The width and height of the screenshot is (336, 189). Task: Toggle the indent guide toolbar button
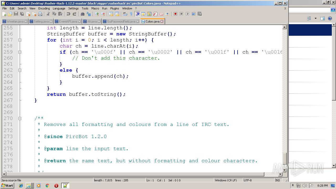(137, 14)
